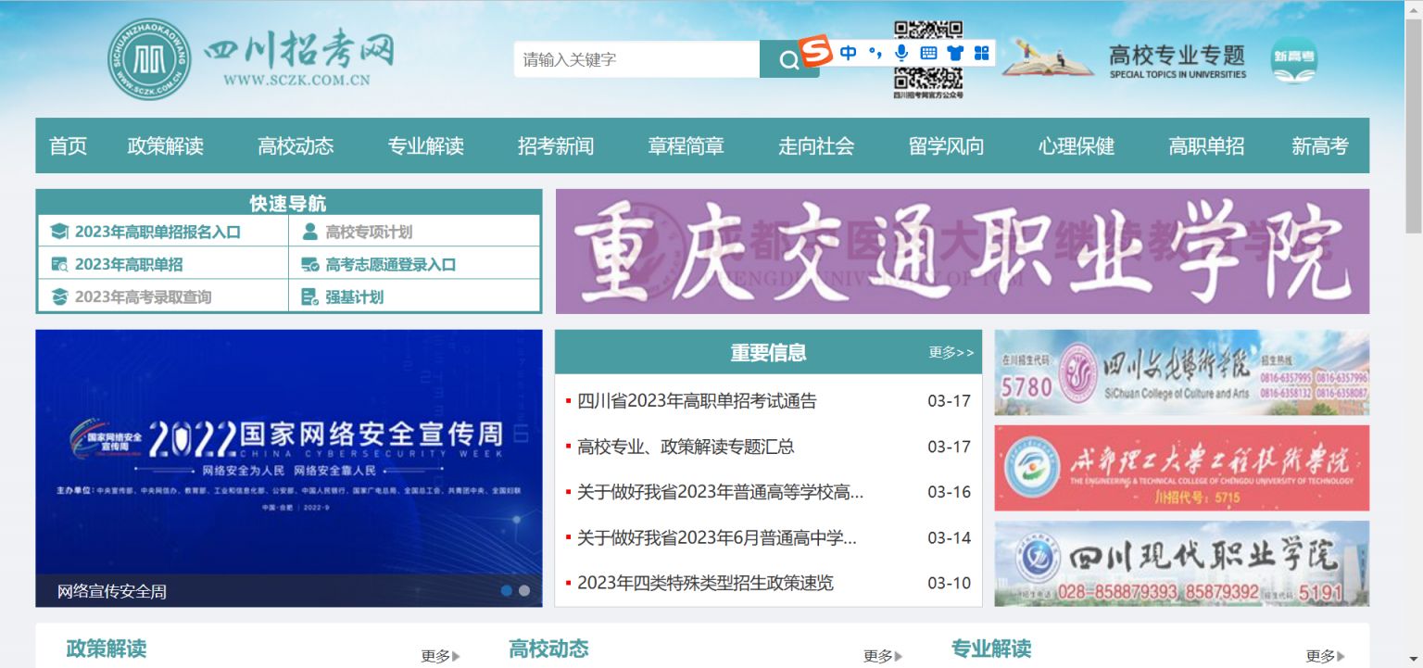Open 政策解读 navigation menu item
The width and height of the screenshot is (1423, 668).
coord(165,145)
